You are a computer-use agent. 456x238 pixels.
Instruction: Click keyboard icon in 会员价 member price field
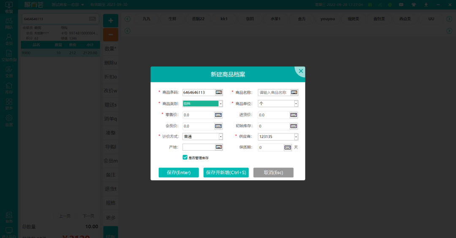(218, 126)
